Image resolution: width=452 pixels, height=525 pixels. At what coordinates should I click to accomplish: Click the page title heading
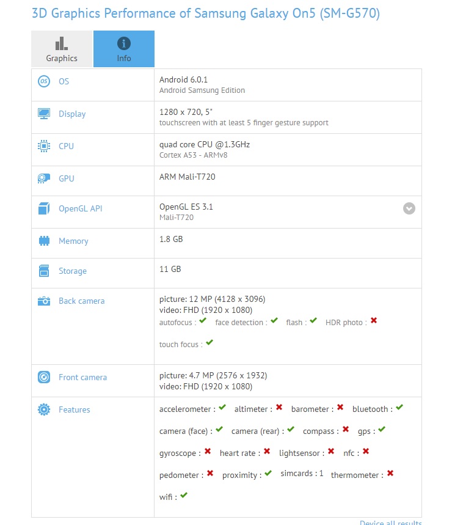click(x=206, y=13)
